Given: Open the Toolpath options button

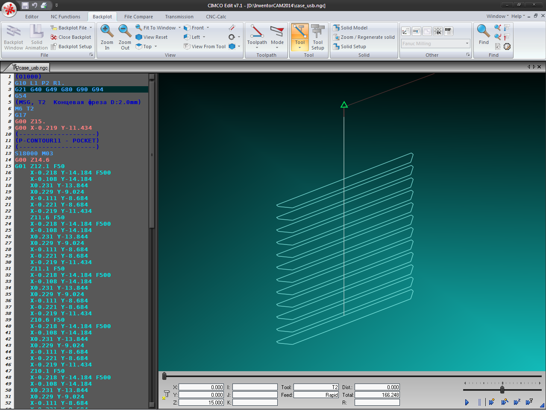Looking at the screenshot, I should (x=257, y=37).
